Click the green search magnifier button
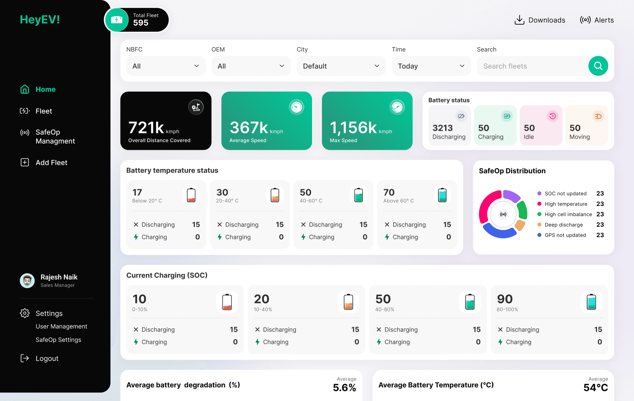The height and width of the screenshot is (401, 634). pos(598,66)
